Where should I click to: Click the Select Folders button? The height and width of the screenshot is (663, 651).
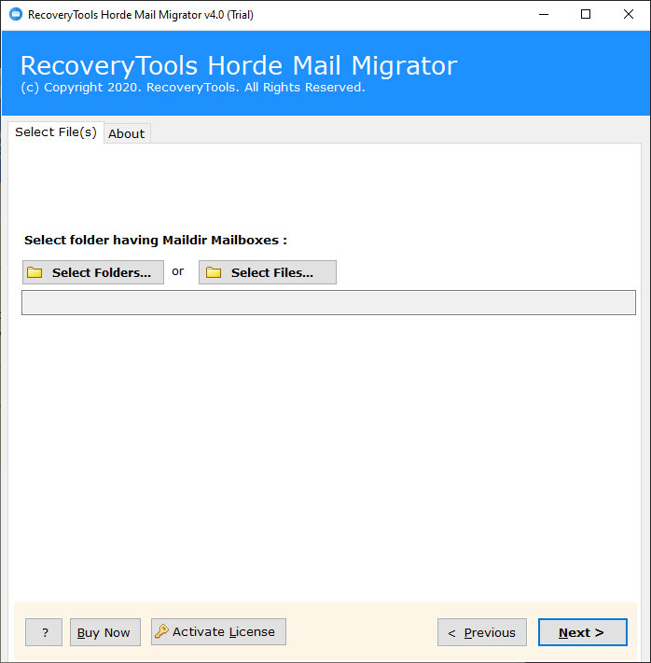(93, 272)
